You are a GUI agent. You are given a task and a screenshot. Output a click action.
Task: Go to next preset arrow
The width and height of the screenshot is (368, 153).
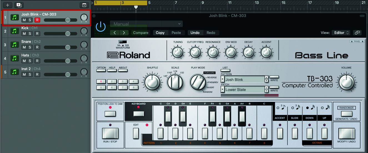coord(124,33)
